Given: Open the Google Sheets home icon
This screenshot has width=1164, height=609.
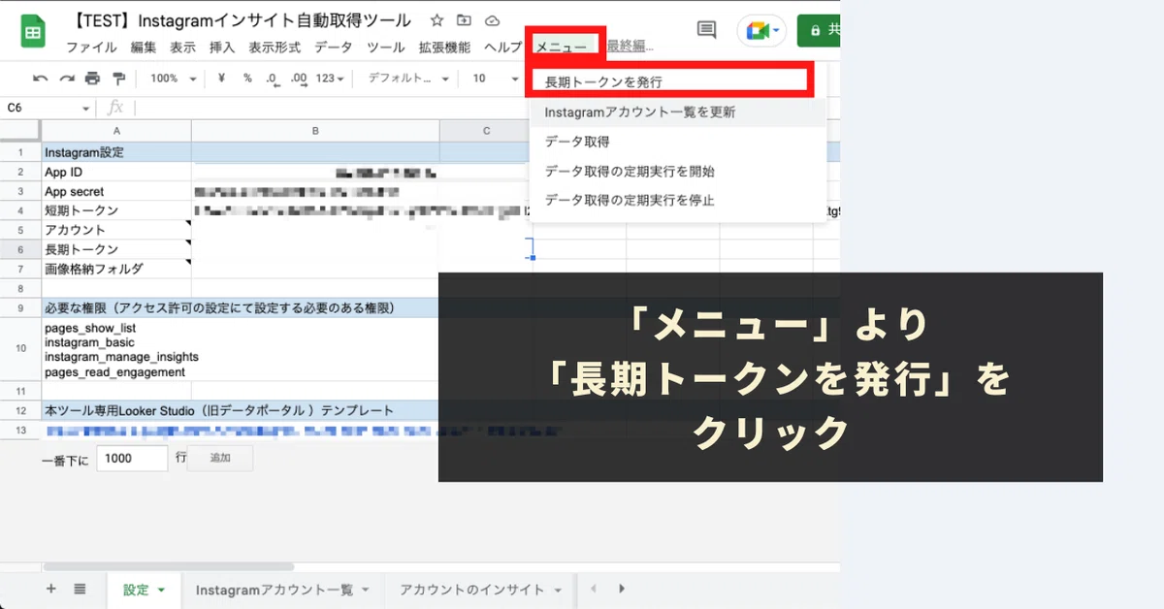Looking at the screenshot, I should click(x=34, y=31).
